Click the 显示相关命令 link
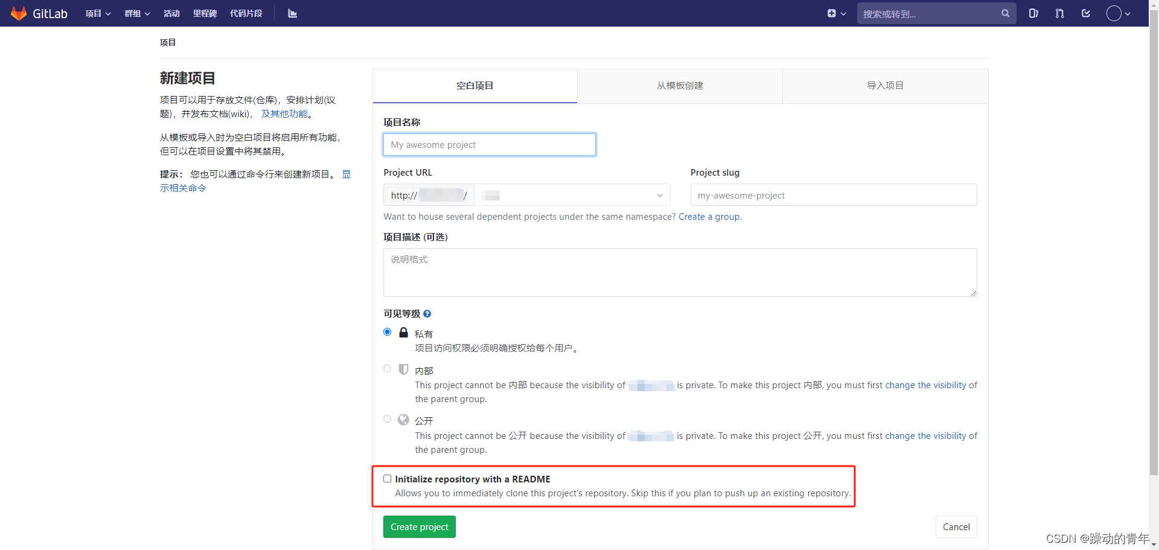This screenshot has height=550, width=1159. 183,188
